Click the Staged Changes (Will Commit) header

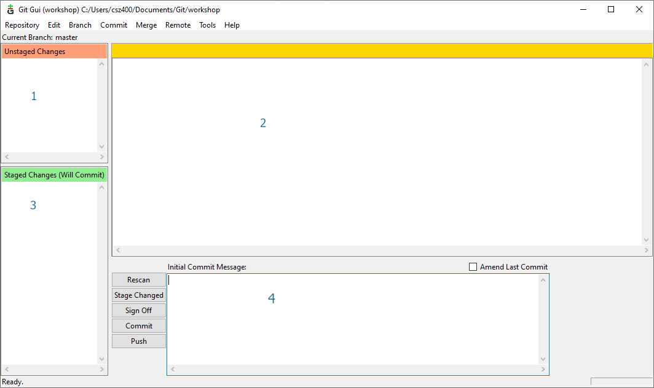click(54, 175)
